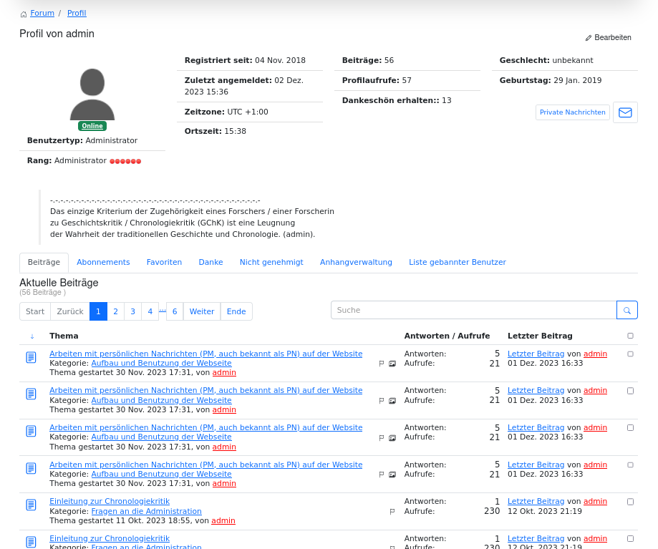Open the Anhangverwaltung tab
This screenshot has height=549, width=658.
(x=356, y=263)
